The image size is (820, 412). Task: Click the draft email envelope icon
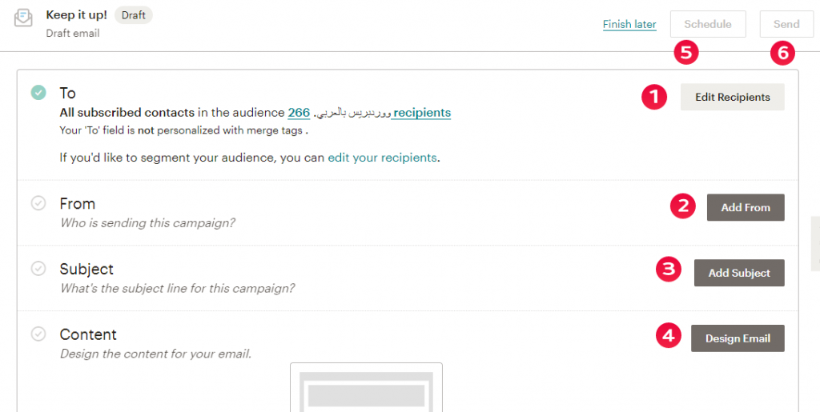click(x=23, y=19)
